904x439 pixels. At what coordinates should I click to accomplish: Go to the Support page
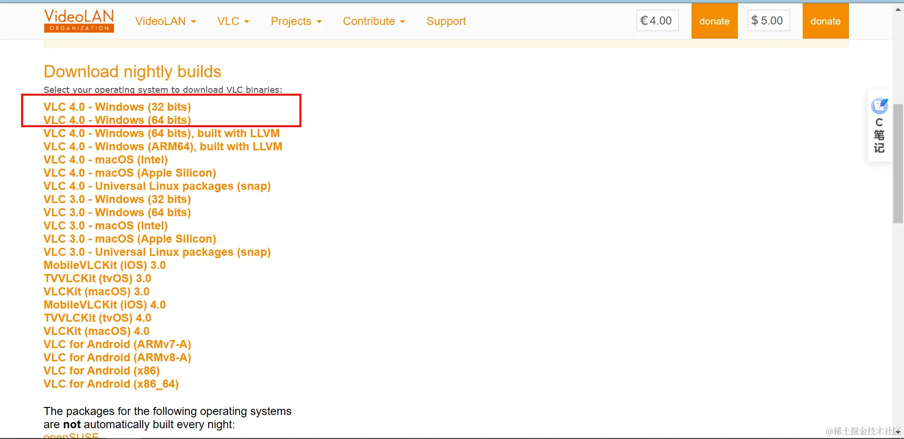pos(446,21)
